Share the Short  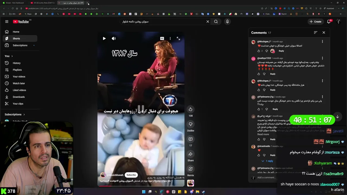coord(191,154)
